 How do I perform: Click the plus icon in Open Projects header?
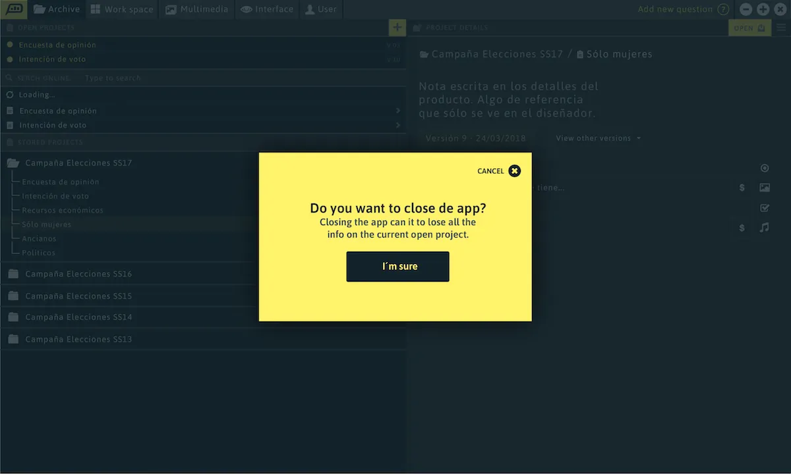[397, 28]
